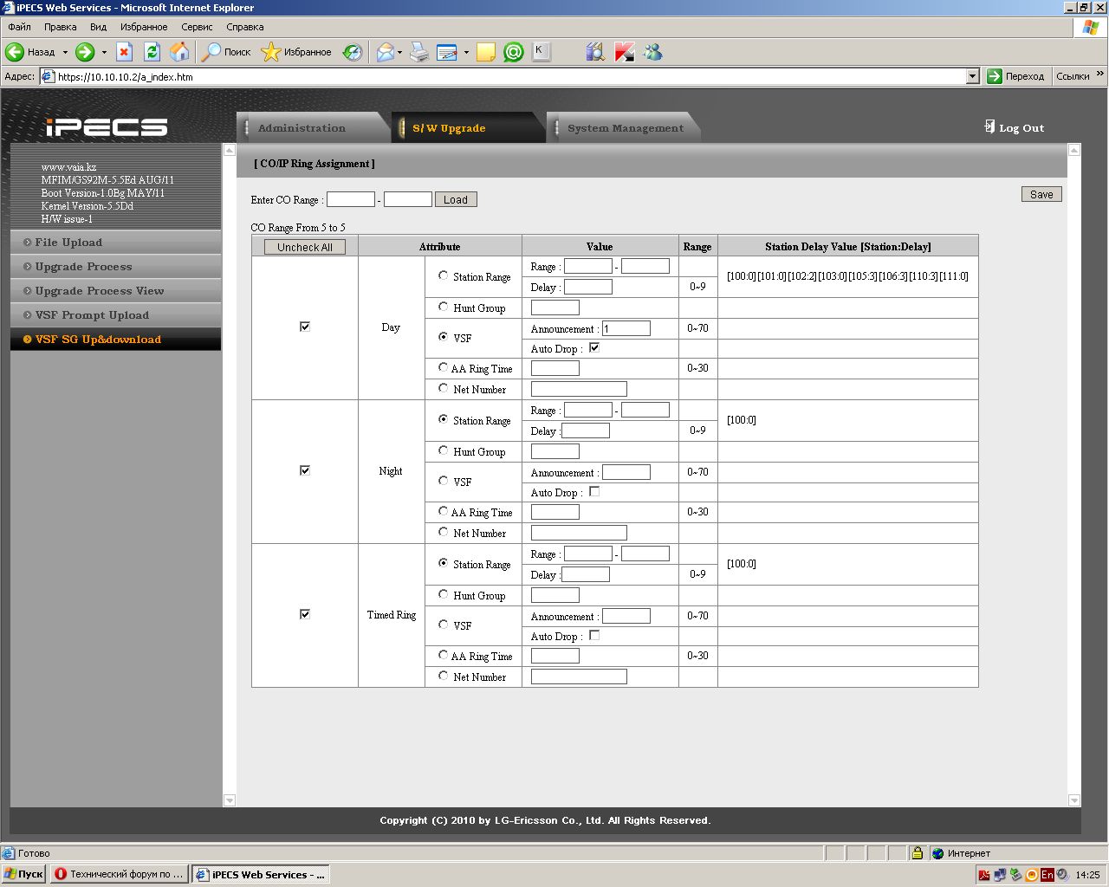
Task: Open the Mail icon dropdown arrow
Action: (x=399, y=52)
